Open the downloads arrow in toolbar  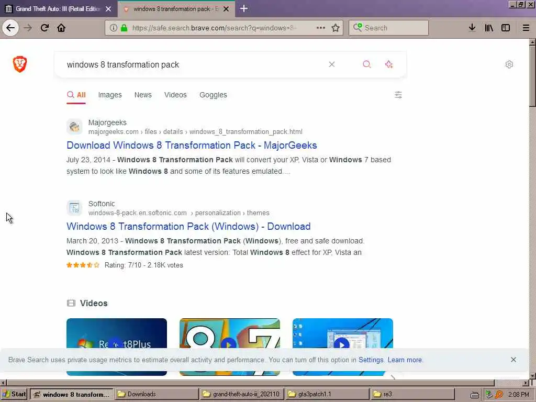coord(472,28)
